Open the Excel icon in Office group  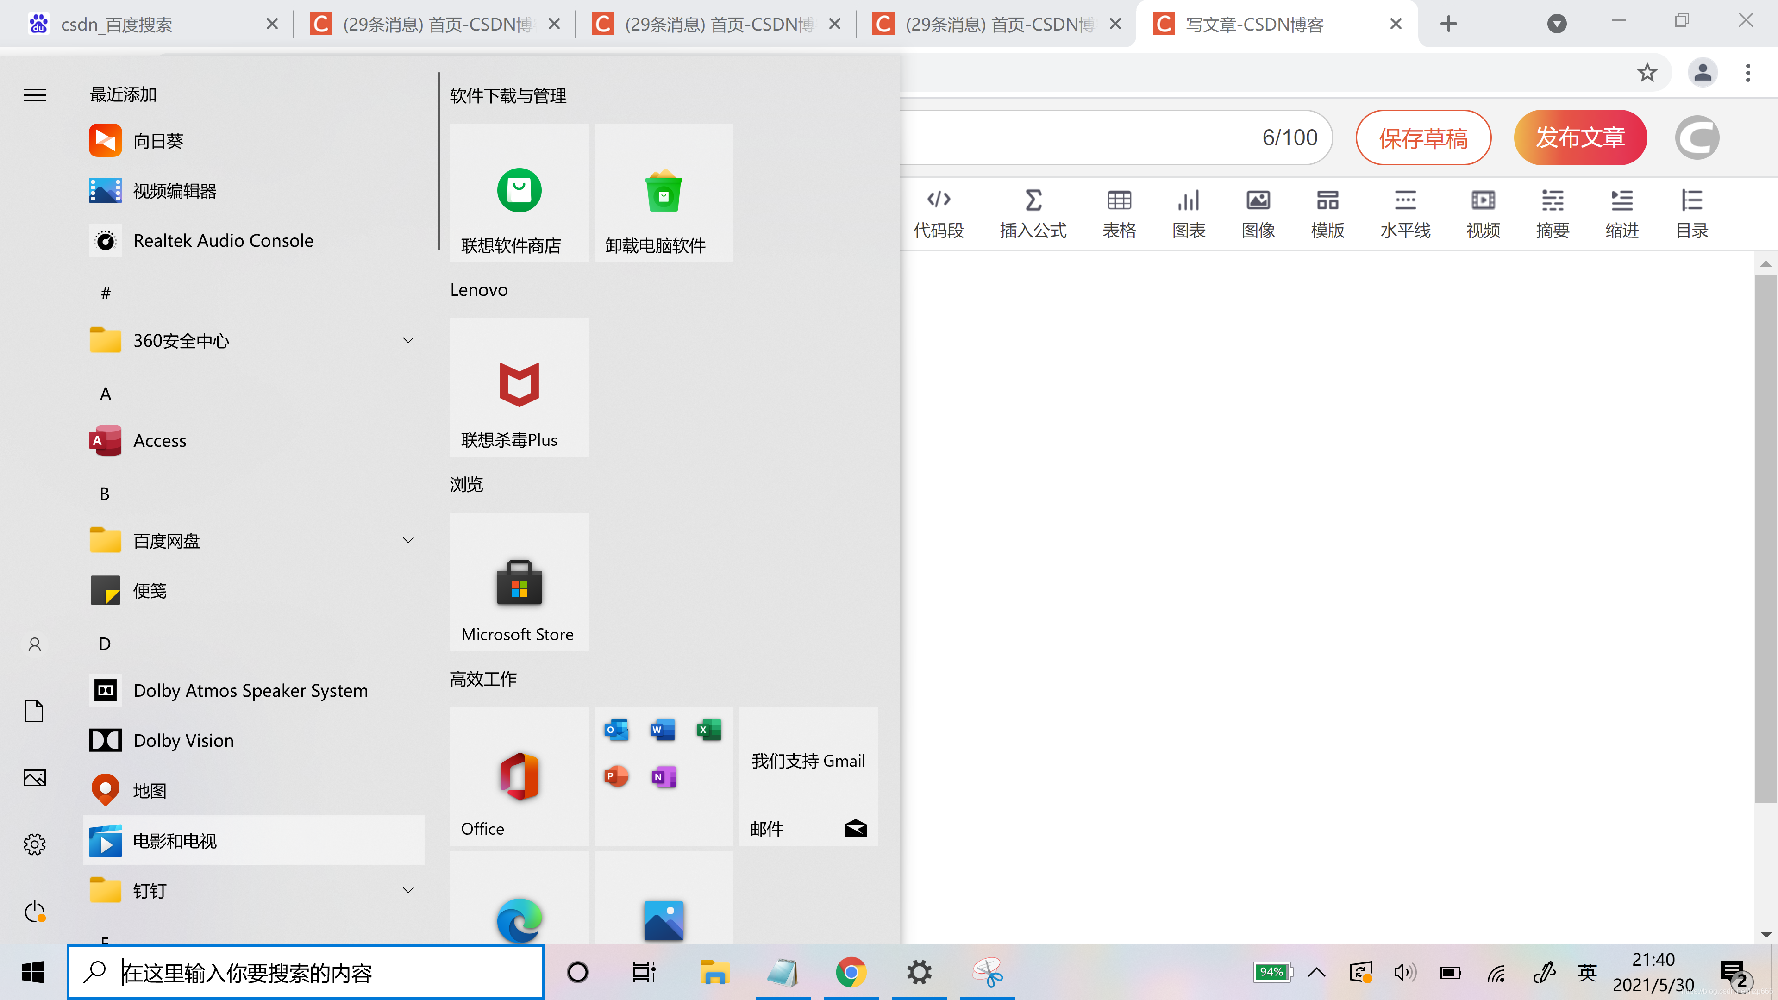(x=709, y=730)
